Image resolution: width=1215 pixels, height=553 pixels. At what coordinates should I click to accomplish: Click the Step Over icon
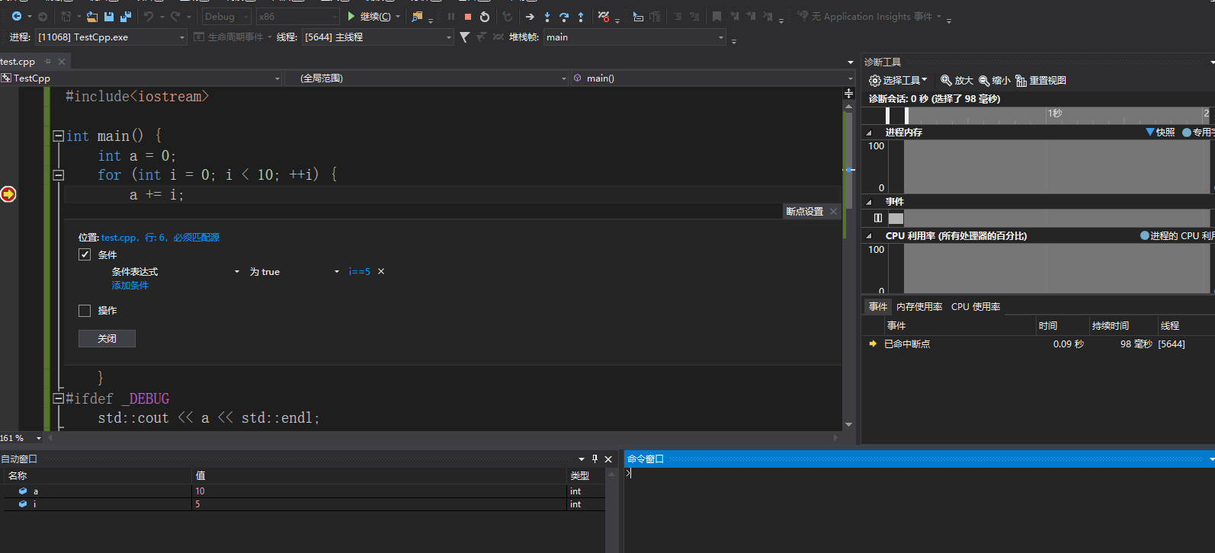(x=564, y=16)
